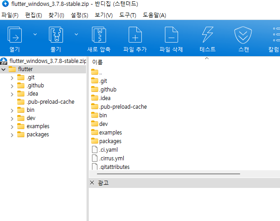280x221 pixels.
Task: Click the Column (칼럼) list icon
Action: 276,34
